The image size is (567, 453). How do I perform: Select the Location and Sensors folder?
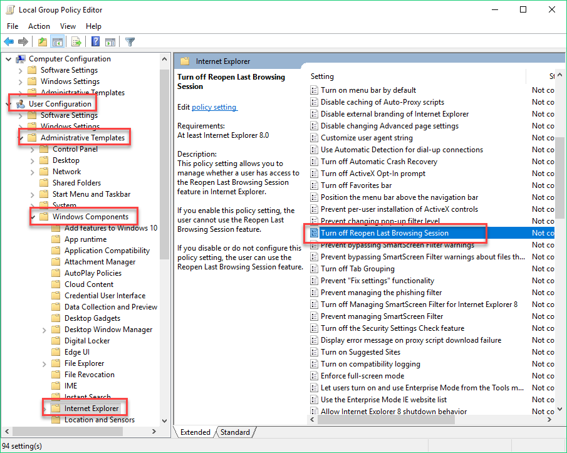click(x=100, y=420)
